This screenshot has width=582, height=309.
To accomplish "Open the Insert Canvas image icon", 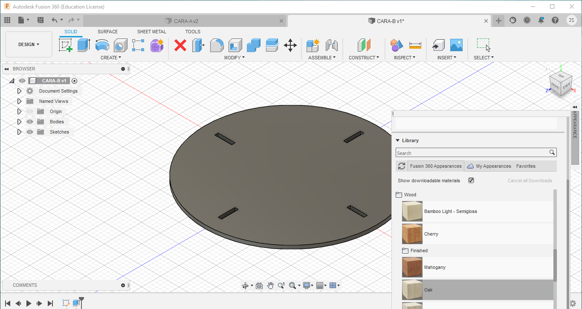I will [x=456, y=45].
